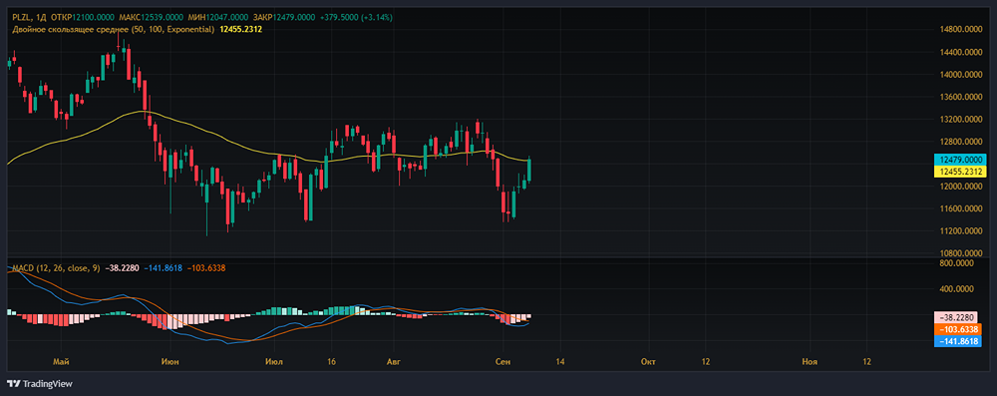Click the 11200.0000 price axis label
997x396 pixels.
coord(962,230)
